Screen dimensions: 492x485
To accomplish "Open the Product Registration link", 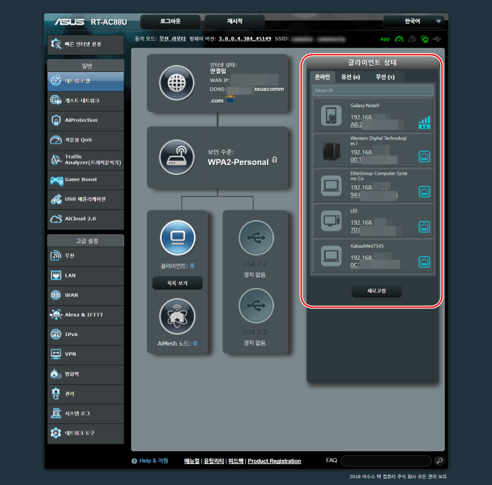I will click(x=274, y=461).
